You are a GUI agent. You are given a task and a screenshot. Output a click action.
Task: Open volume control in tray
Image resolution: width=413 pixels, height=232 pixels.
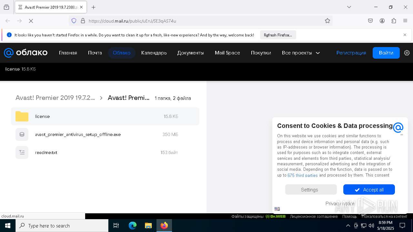[x=371, y=226]
